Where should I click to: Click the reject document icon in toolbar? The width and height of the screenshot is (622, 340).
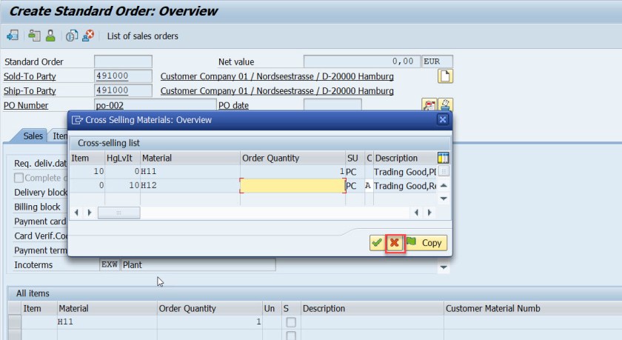88,36
